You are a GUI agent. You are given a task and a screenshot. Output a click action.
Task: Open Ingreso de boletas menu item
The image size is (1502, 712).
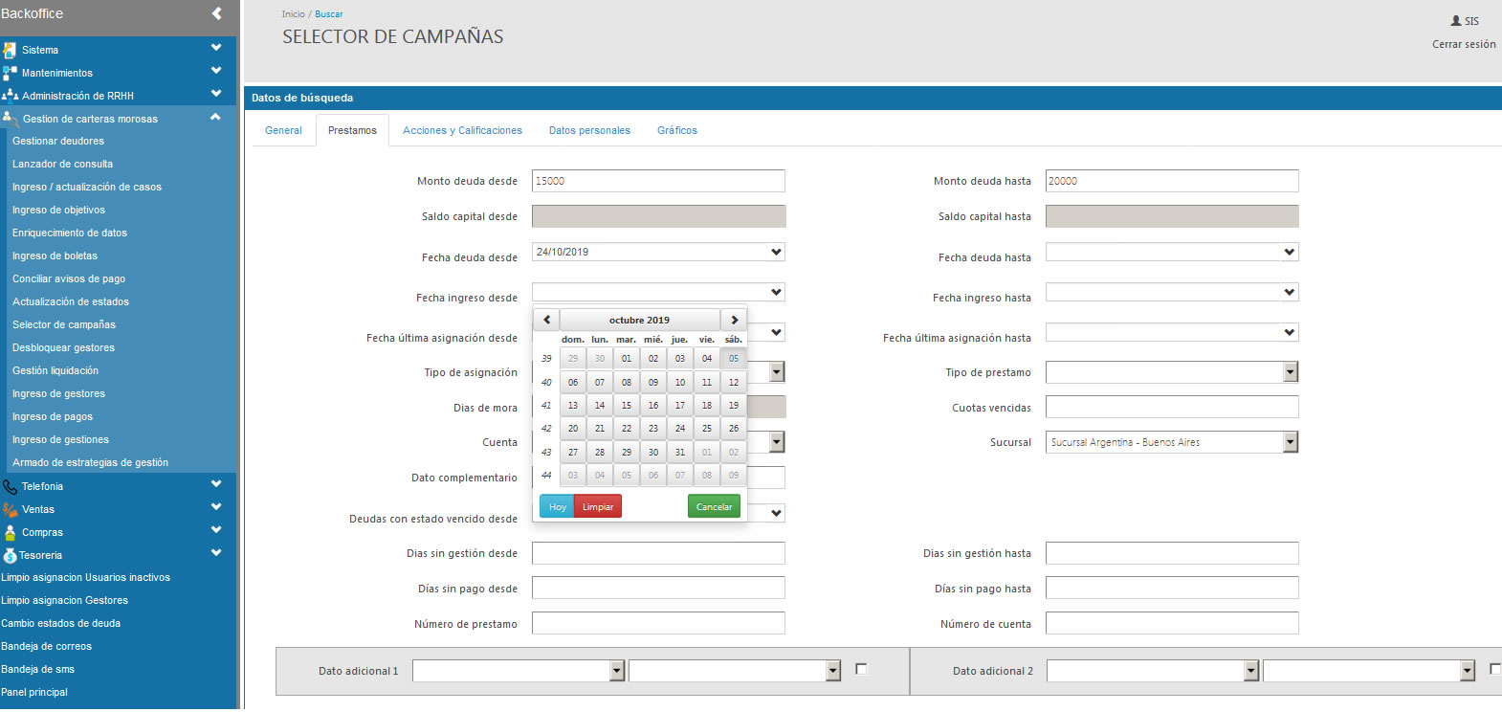pyautogui.click(x=55, y=256)
